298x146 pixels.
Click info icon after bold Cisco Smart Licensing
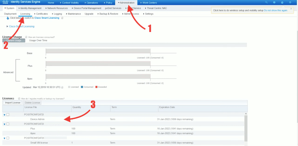[62, 18]
